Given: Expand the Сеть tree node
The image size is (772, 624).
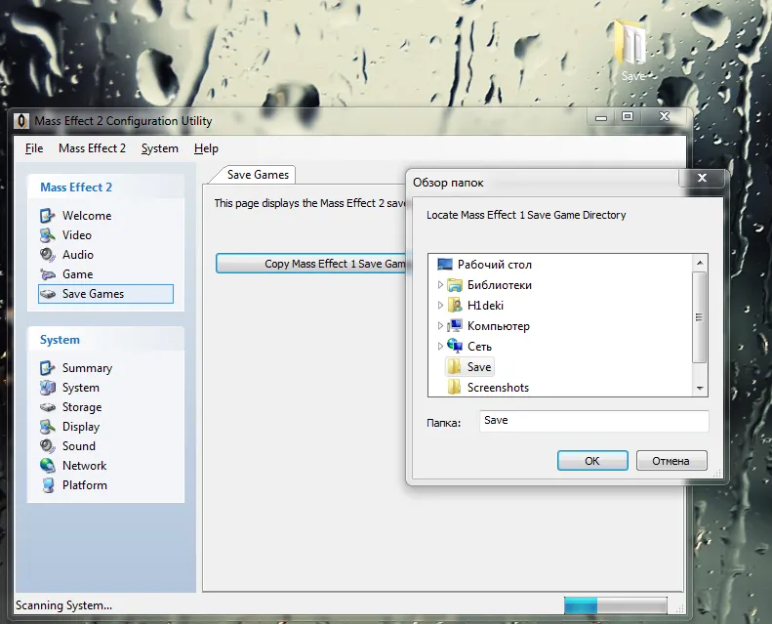Looking at the screenshot, I should pyautogui.click(x=440, y=347).
